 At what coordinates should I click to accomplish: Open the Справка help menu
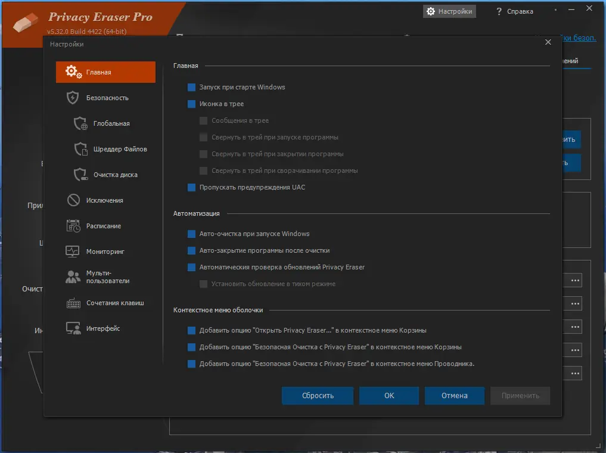click(x=515, y=11)
